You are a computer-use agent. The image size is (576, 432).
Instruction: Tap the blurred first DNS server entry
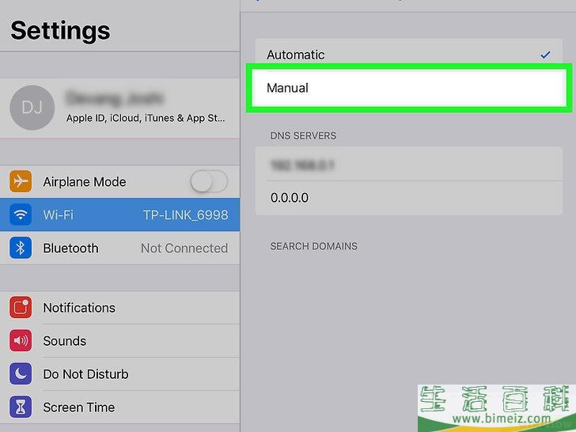click(x=409, y=165)
